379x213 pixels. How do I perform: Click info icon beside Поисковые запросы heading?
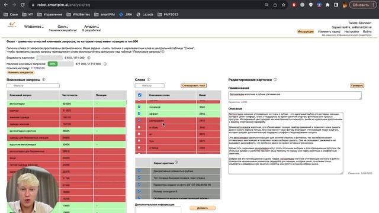(x=44, y=79)
